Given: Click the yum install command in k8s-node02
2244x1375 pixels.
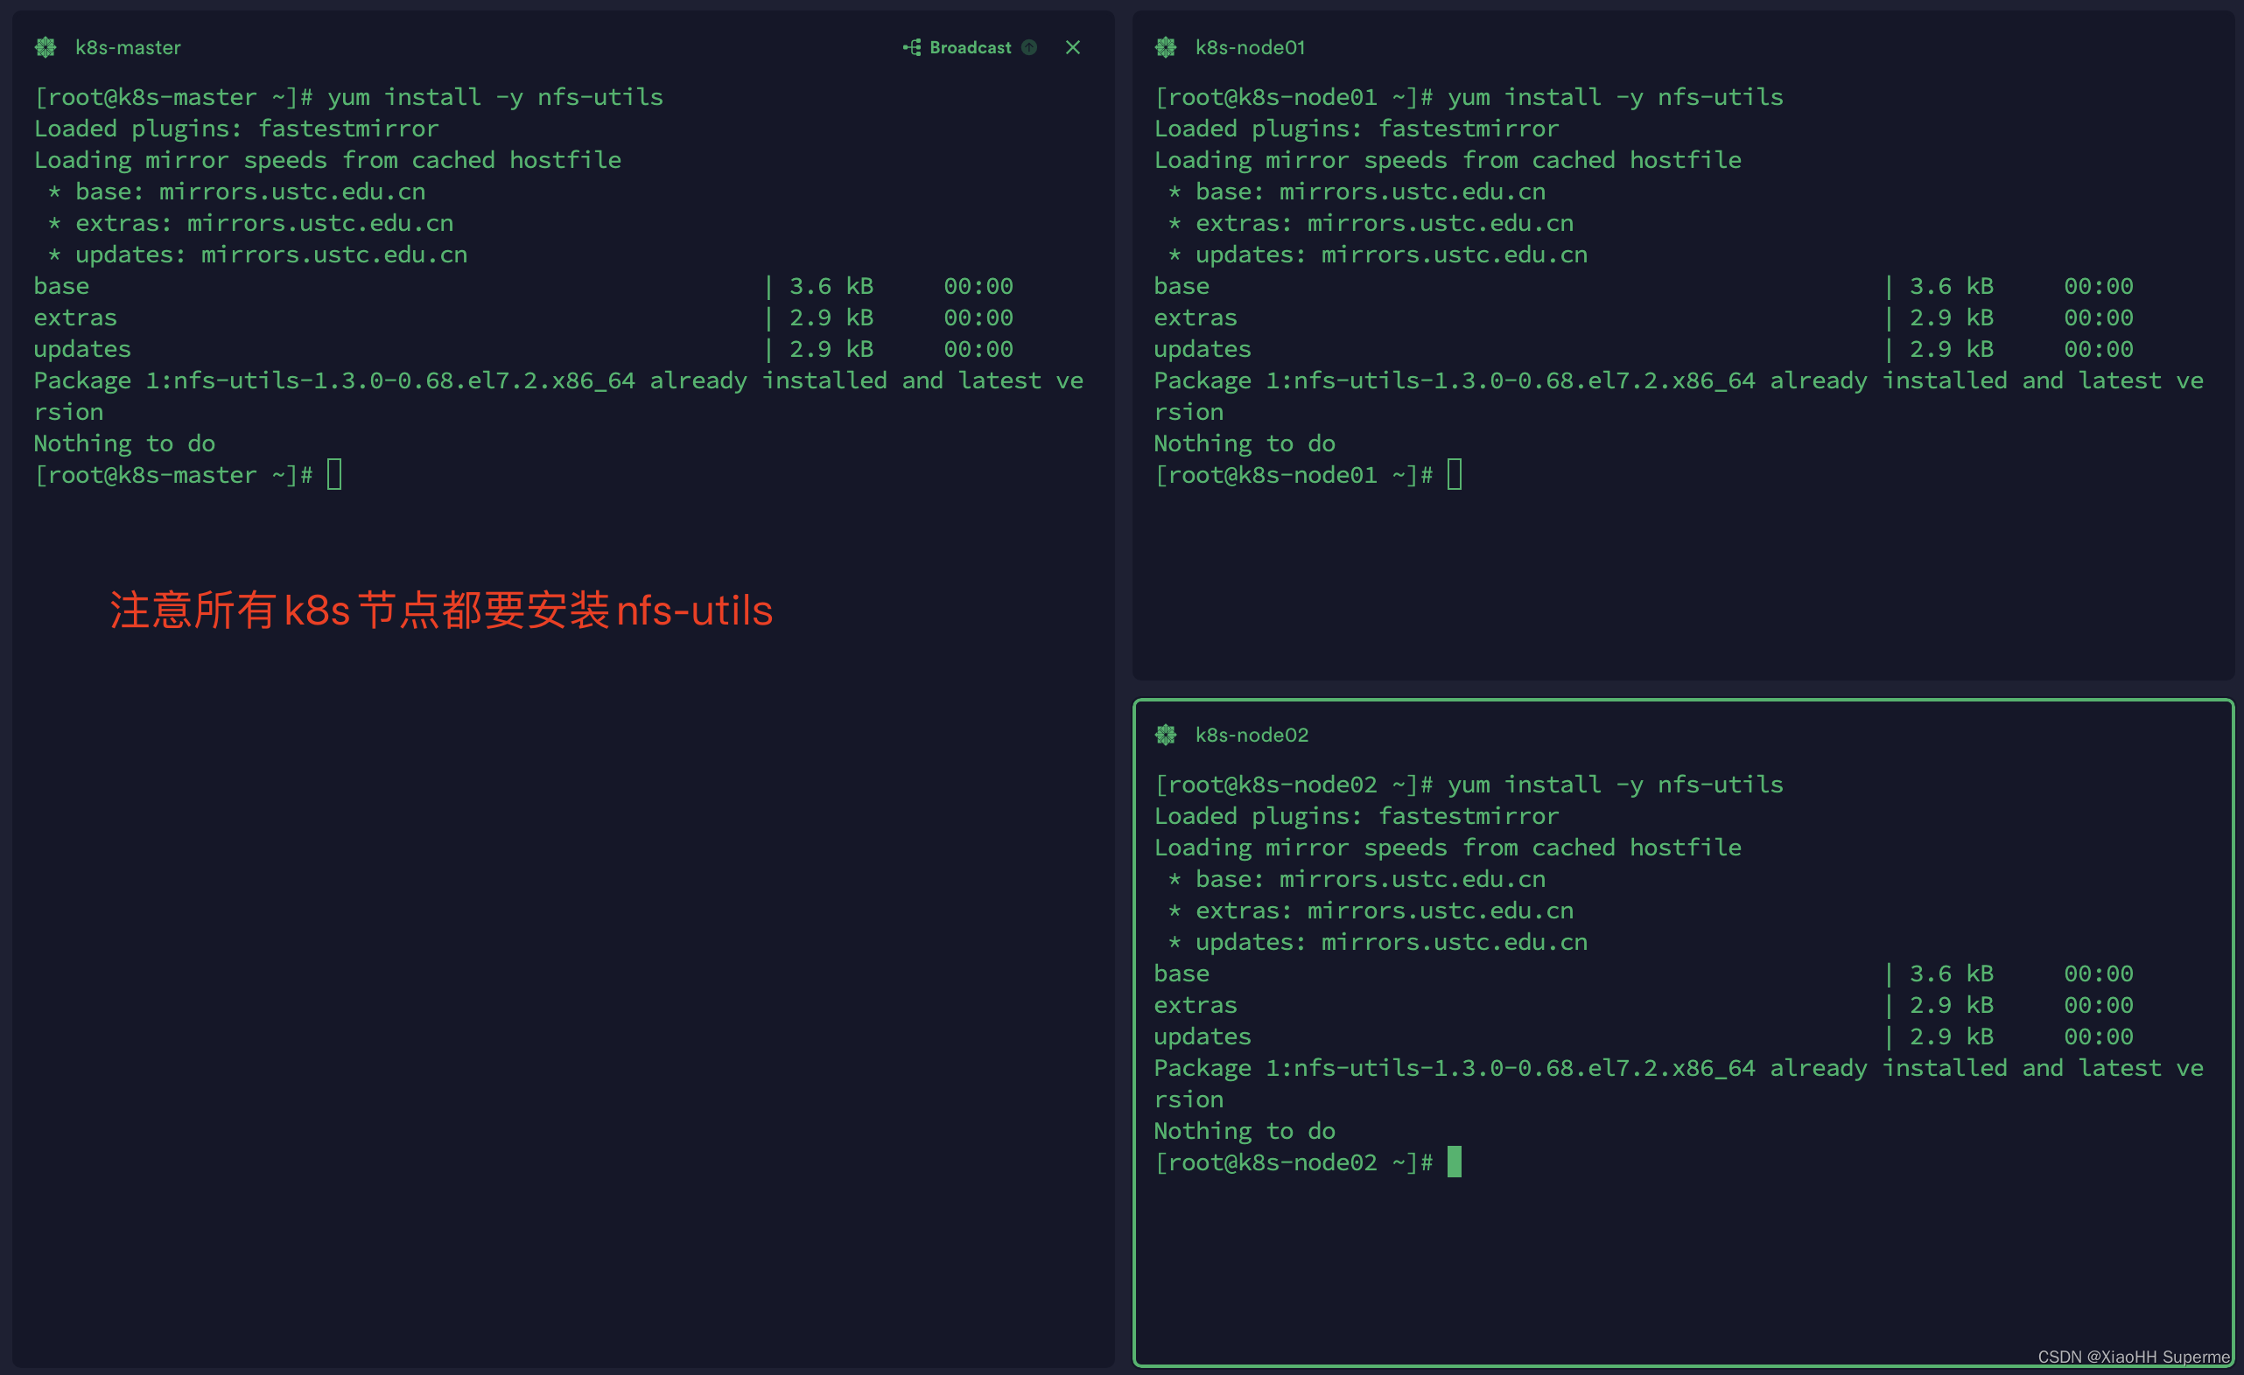Looking at the screenshot, I should pos(1616,784).
